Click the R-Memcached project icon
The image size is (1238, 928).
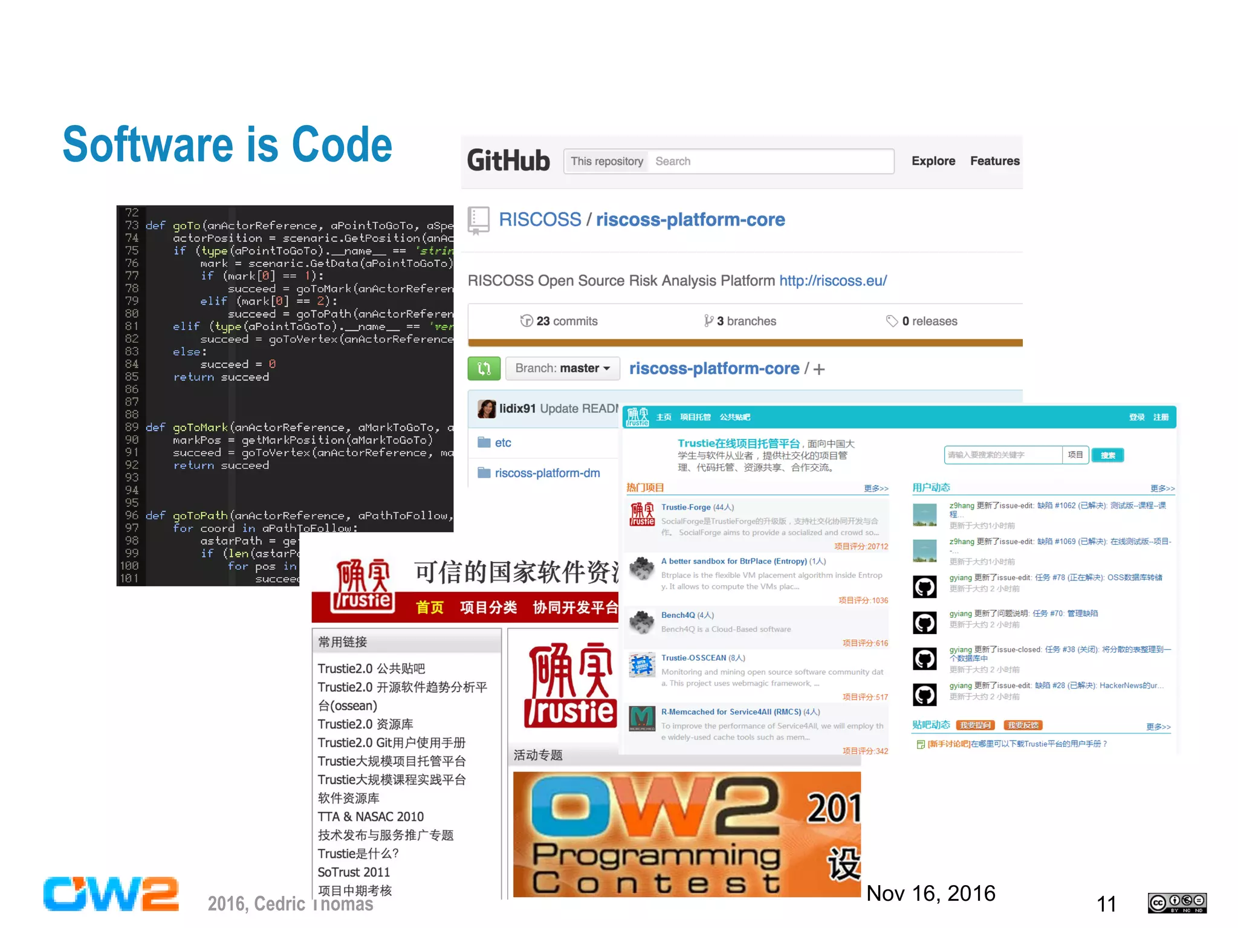click(642, 718)
